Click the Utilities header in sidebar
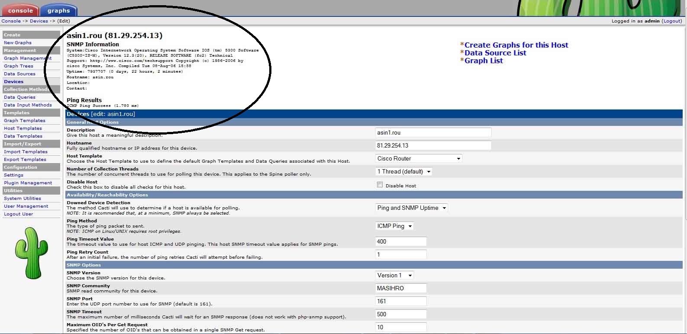The height and width of the screenshot is (334, 687). [31, 191]
